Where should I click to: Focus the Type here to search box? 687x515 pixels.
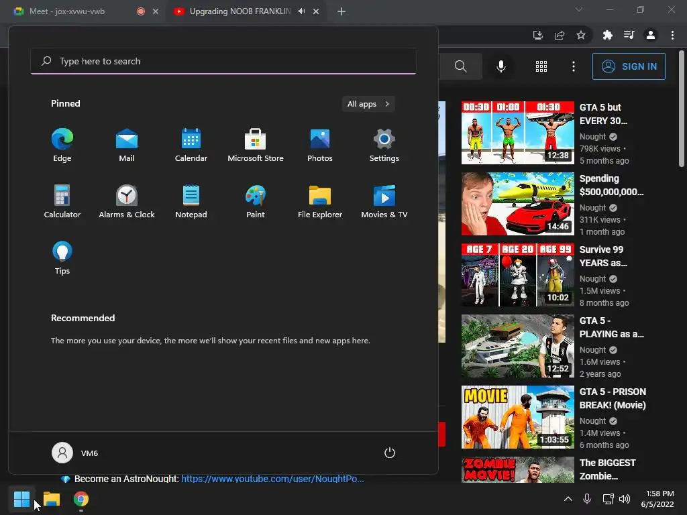223,61
